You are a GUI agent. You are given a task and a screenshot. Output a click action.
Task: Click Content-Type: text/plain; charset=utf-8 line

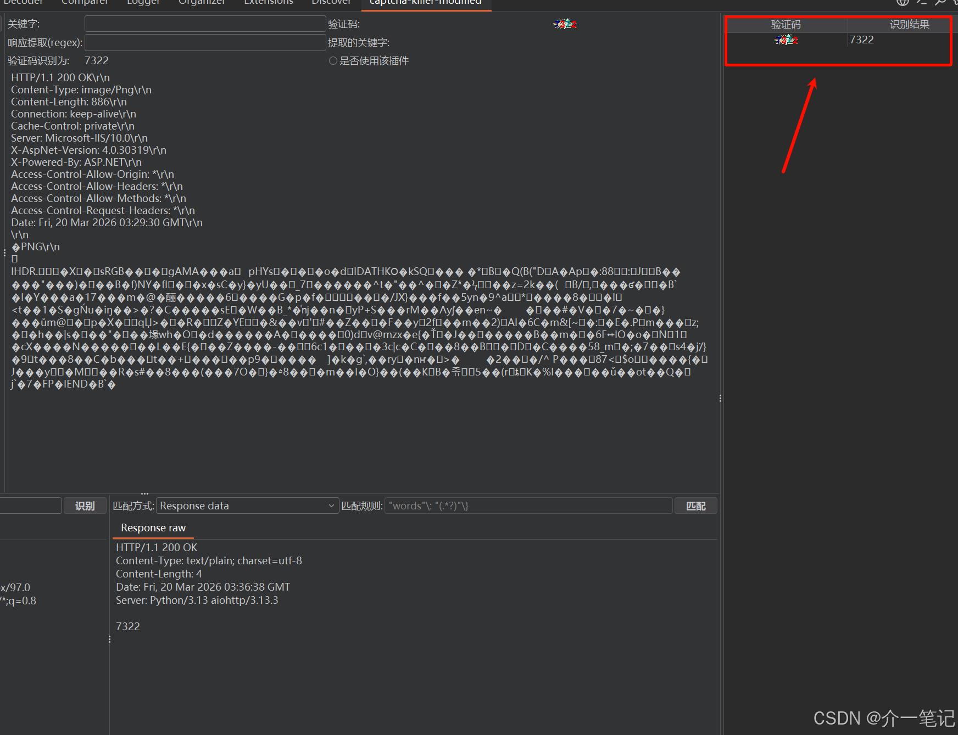(x=209, y=561)
